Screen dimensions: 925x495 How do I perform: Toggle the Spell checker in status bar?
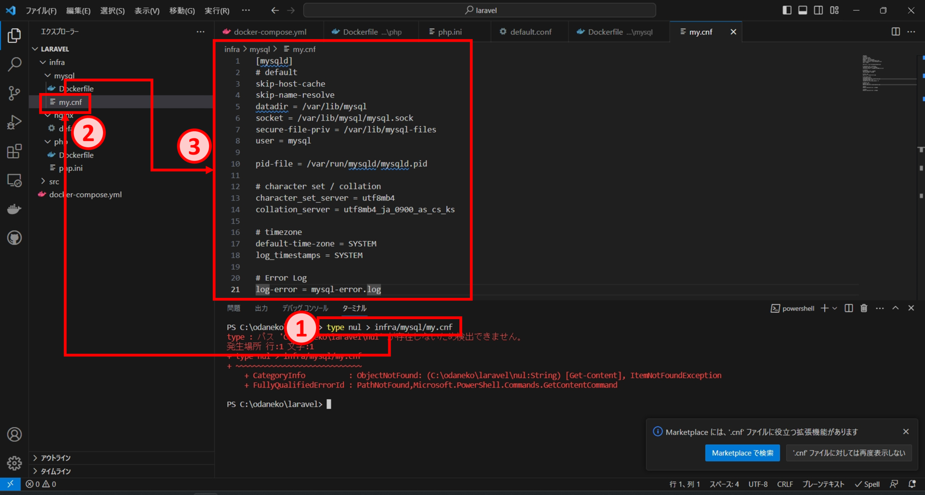[x=867, y=484]
